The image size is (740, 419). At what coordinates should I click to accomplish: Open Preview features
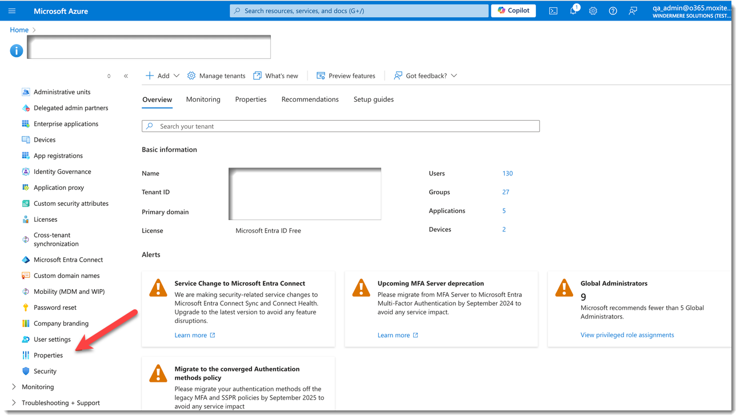346,76
